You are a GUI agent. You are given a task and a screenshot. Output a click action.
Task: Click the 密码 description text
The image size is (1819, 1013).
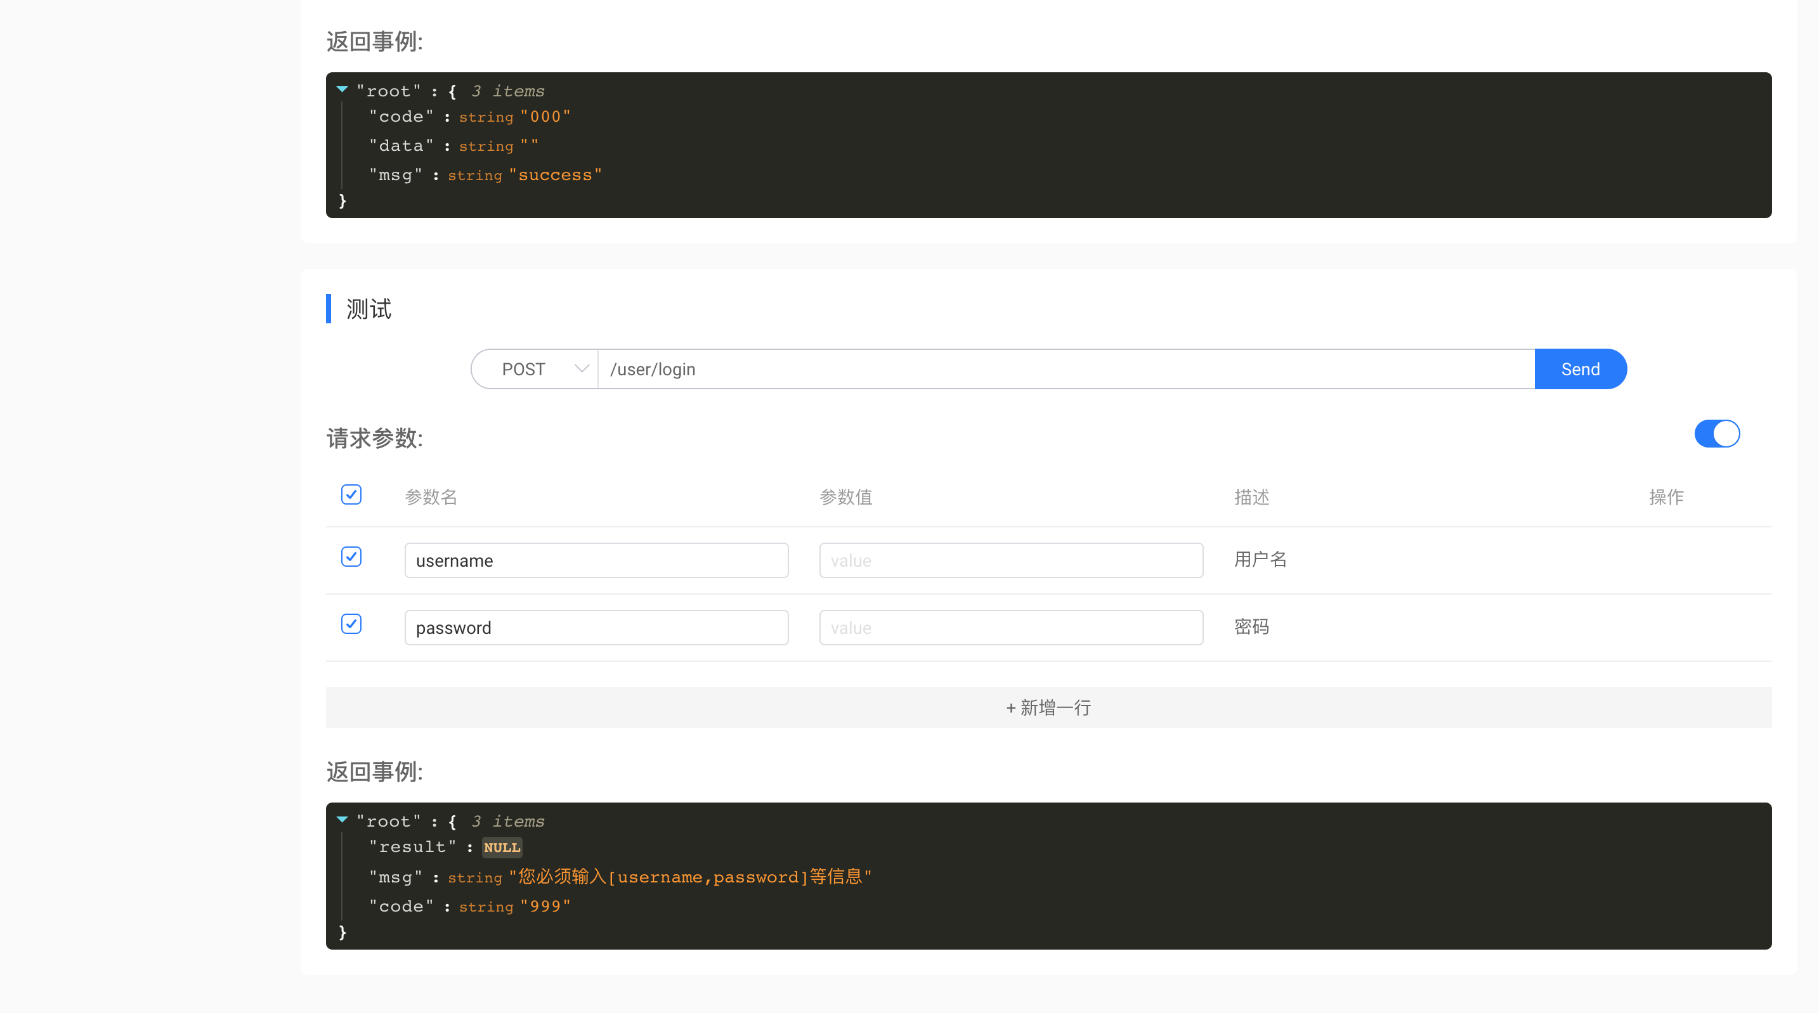(x=1251, y=627)
